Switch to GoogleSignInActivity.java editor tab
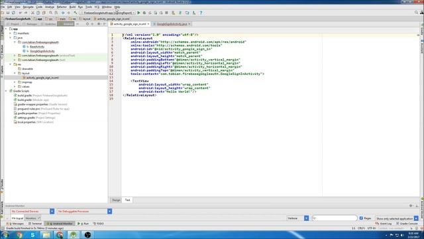 point(172,24)
